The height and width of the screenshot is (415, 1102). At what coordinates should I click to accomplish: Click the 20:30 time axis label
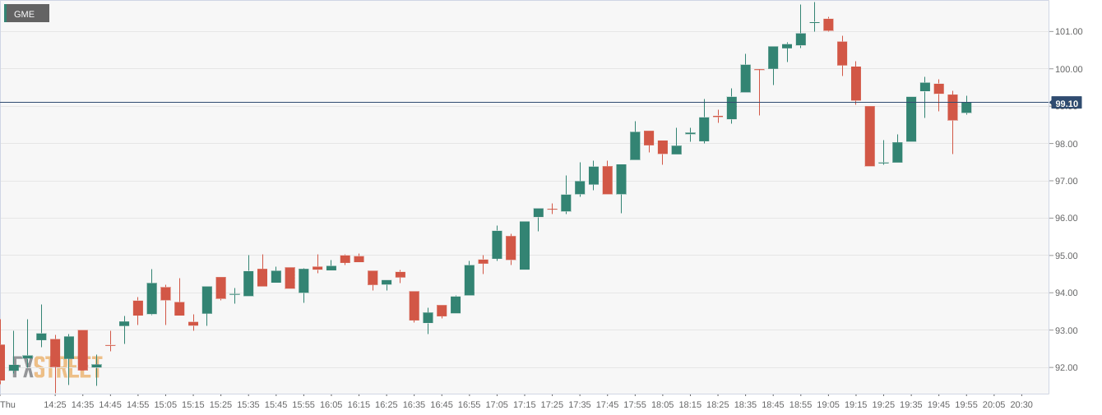pyautogui.click(x=1021, y=404)
